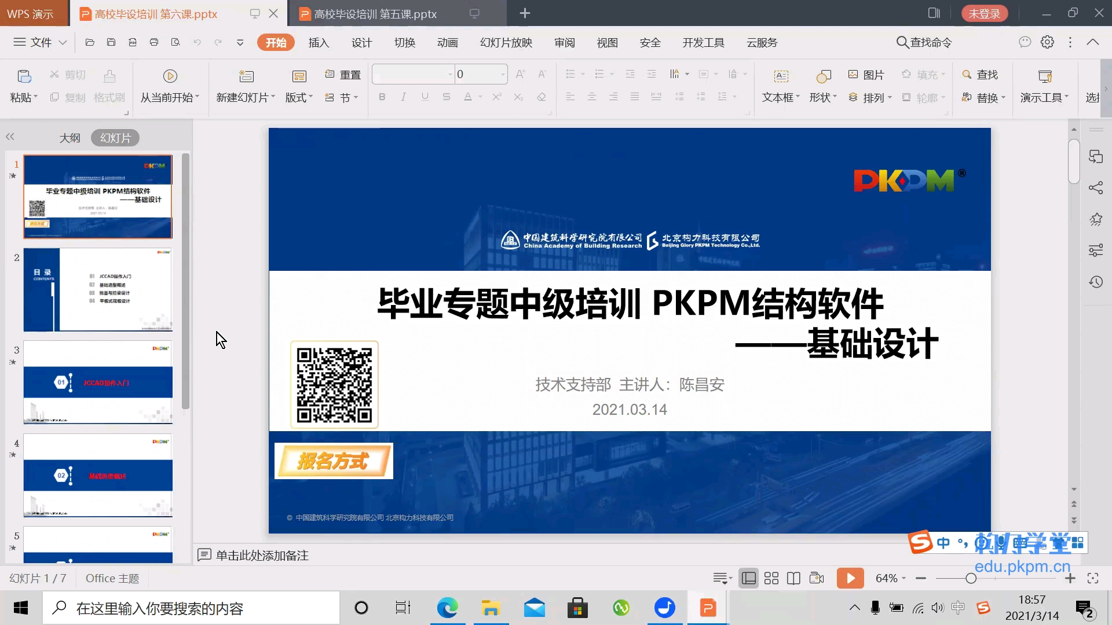The width and height of the screenshot is (1112, 625).
Task: Start slideshow from current slide icon
Action: click(170, 76)
